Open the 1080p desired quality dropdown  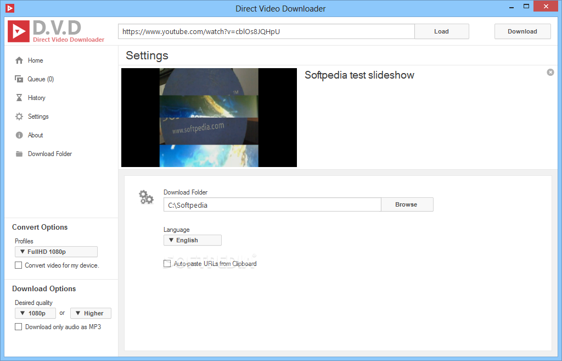tap(35, 313)
